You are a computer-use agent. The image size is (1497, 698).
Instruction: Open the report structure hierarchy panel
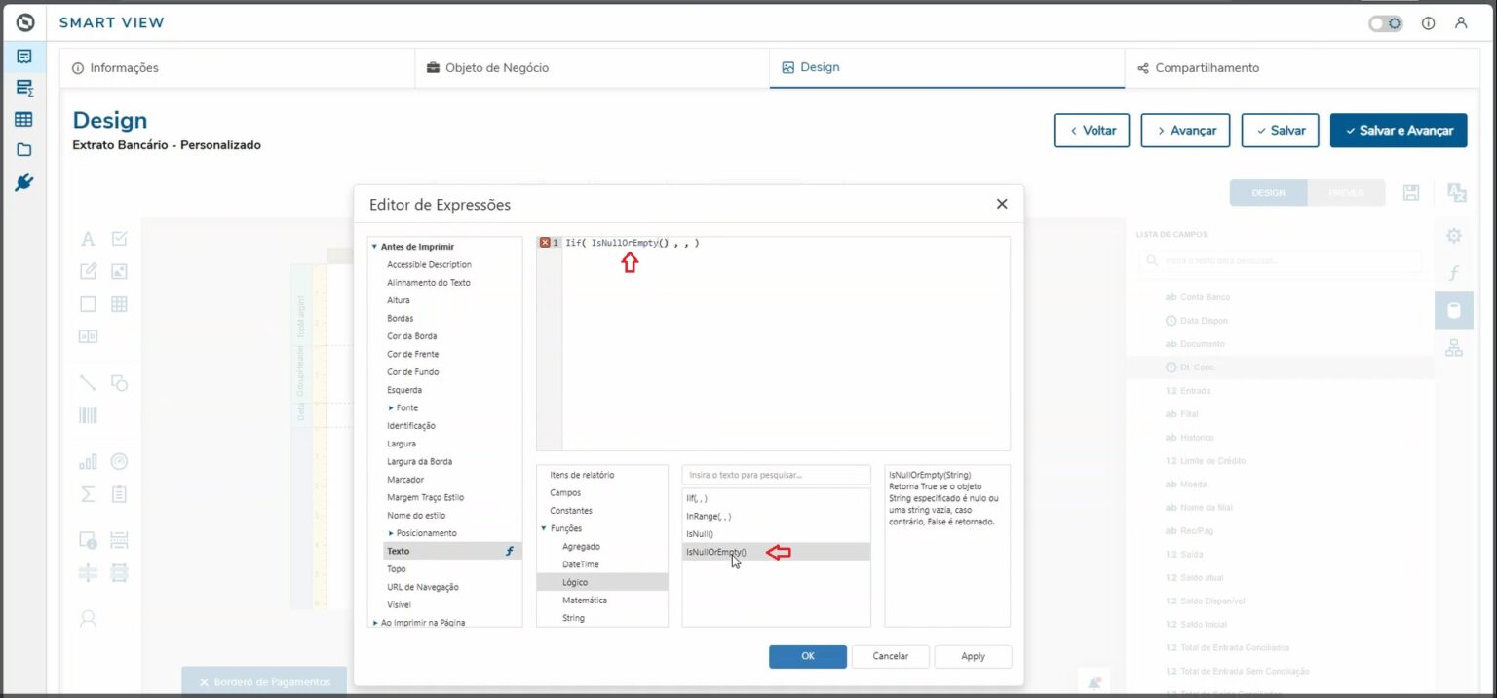pyautogui.click(x=1453, y=346)
